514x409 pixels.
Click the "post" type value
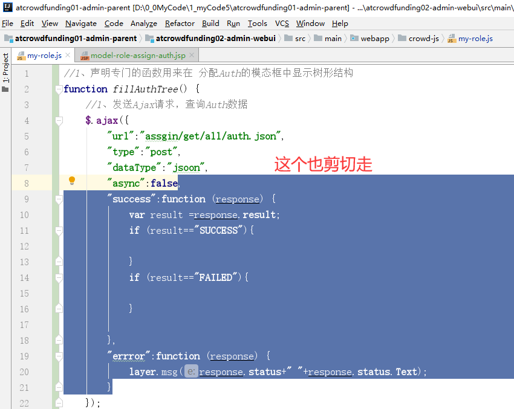pyautogui.click(x=161, y=152)
